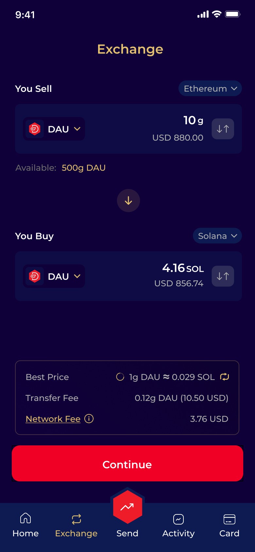The image size is (255, 552).
Task: Open the Network Fee link
Action: point(53,419)
